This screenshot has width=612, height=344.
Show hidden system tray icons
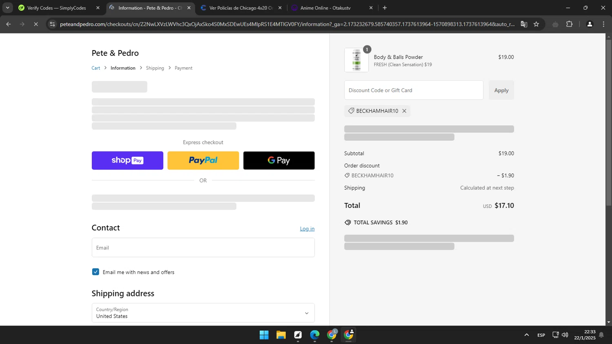527,335
